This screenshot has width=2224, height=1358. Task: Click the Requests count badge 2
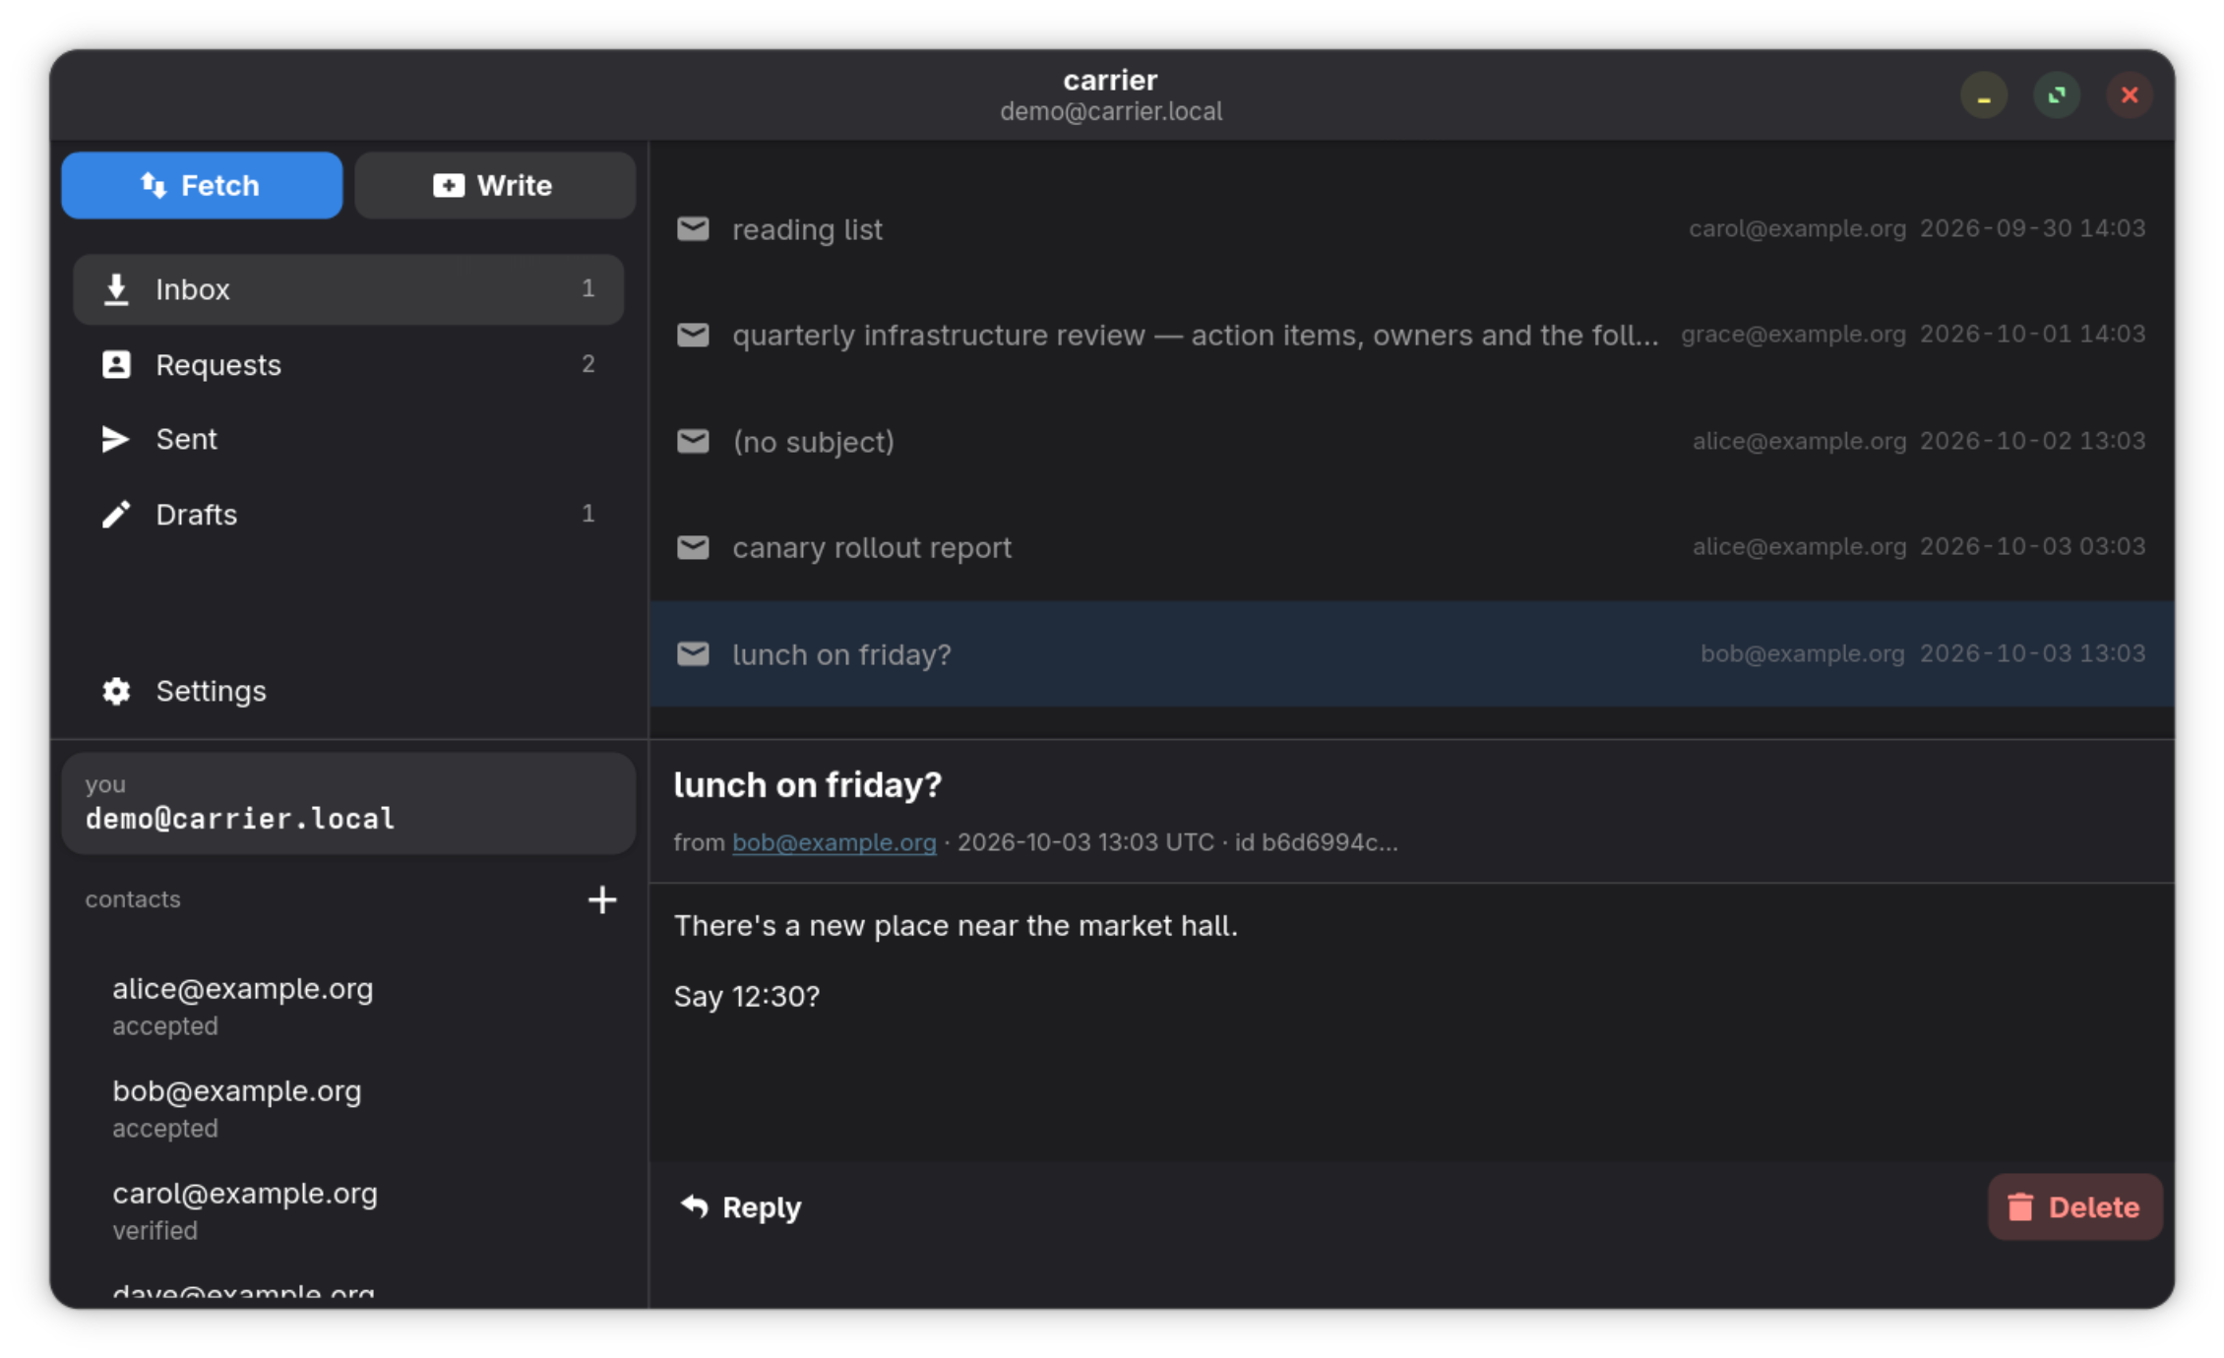pyautogui.click(x=587, y=364)
